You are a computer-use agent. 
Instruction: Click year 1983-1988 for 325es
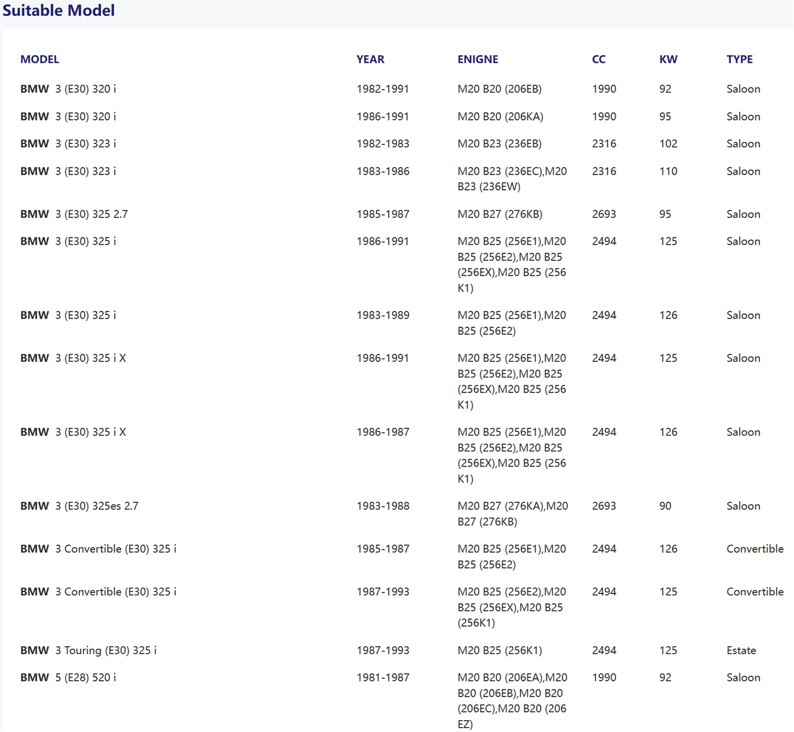click(383, 506)
